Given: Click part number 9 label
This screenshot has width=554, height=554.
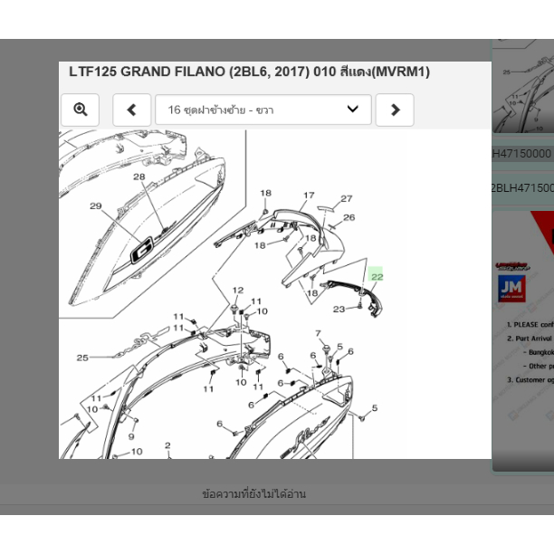Looking at the screenshot, I should click(131, 436).
